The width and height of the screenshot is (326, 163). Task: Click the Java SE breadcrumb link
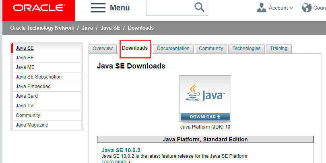tap(110, 28)
